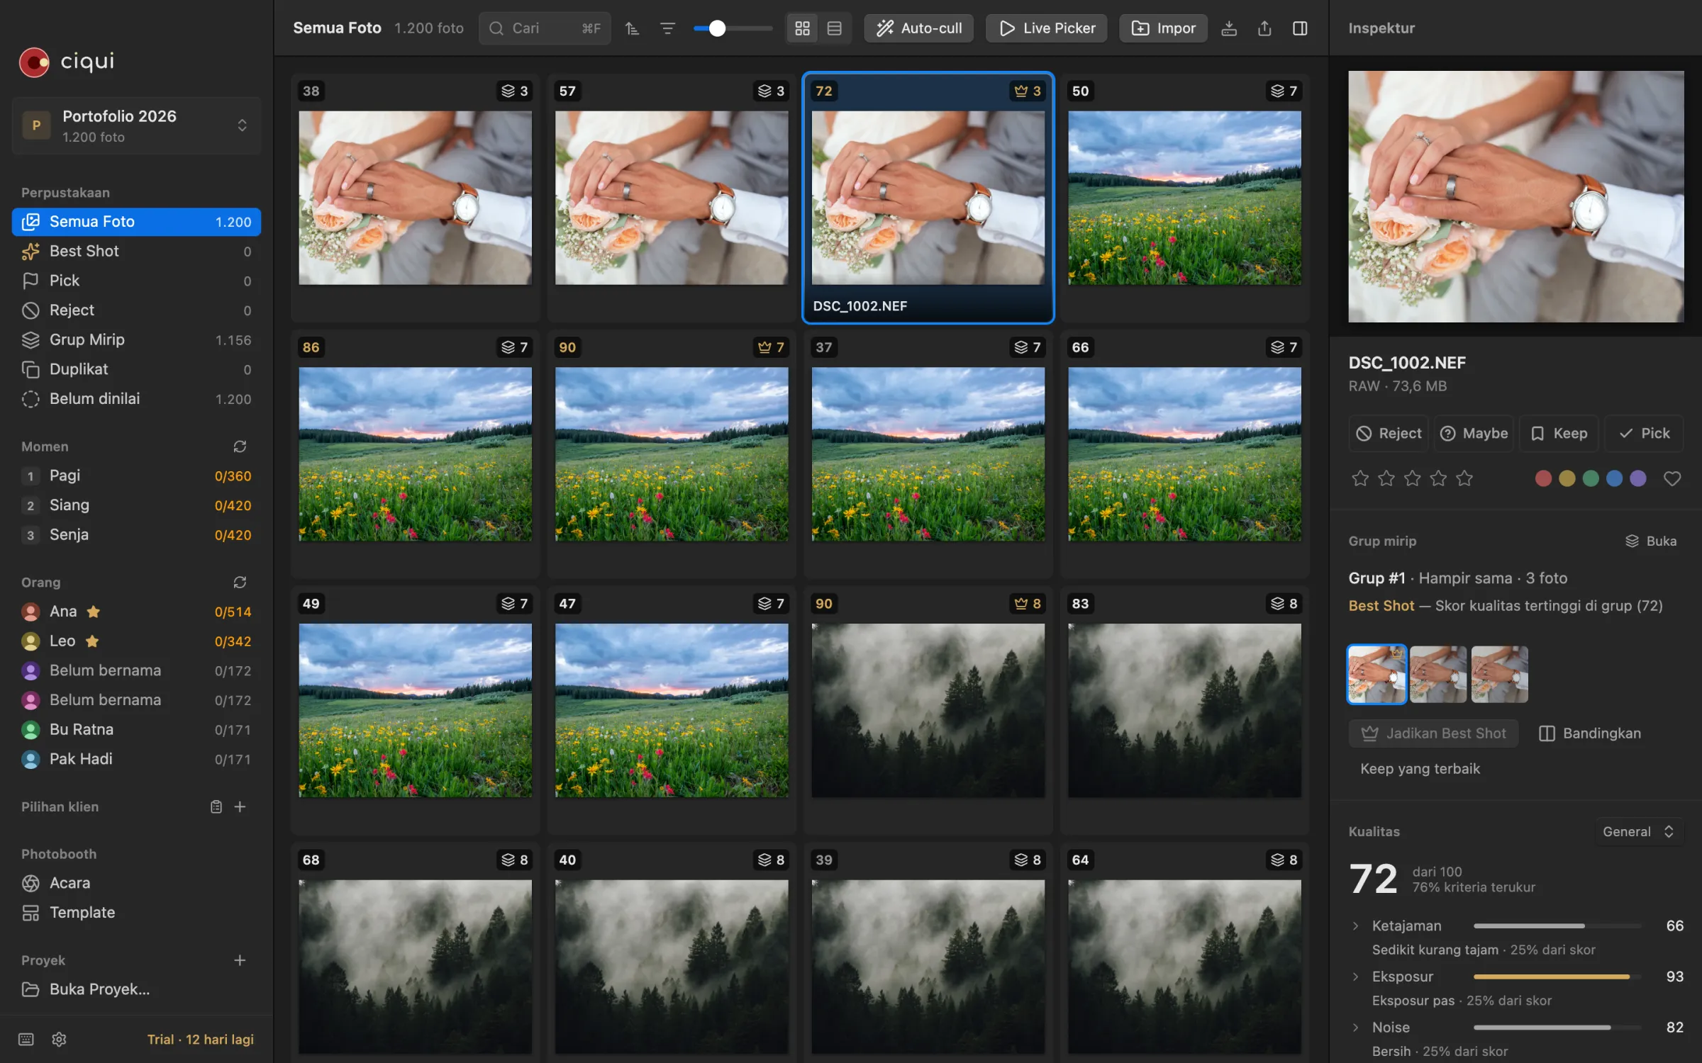This screenshot has height=1063, width=1702.
Task: Refresh the Momen section
Action: [x=240, y=446]
